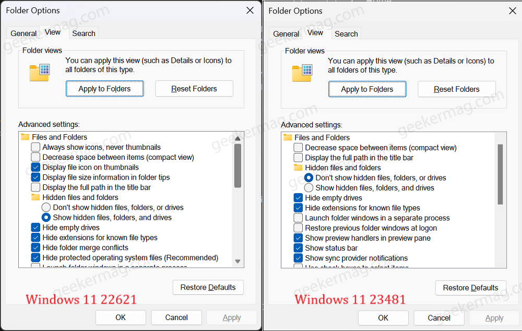
Task: Click Apply to Folders in left window
Action: tap(104, 89)
